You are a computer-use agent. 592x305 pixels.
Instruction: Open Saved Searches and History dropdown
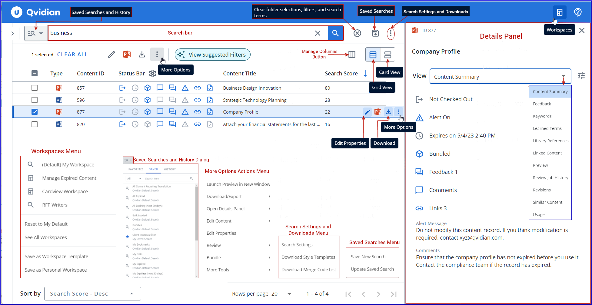coord(35,33)
